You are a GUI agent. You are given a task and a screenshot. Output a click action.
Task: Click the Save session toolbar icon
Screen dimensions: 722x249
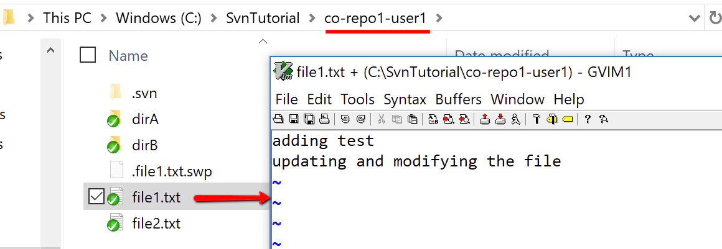click(x=500, y=119)
